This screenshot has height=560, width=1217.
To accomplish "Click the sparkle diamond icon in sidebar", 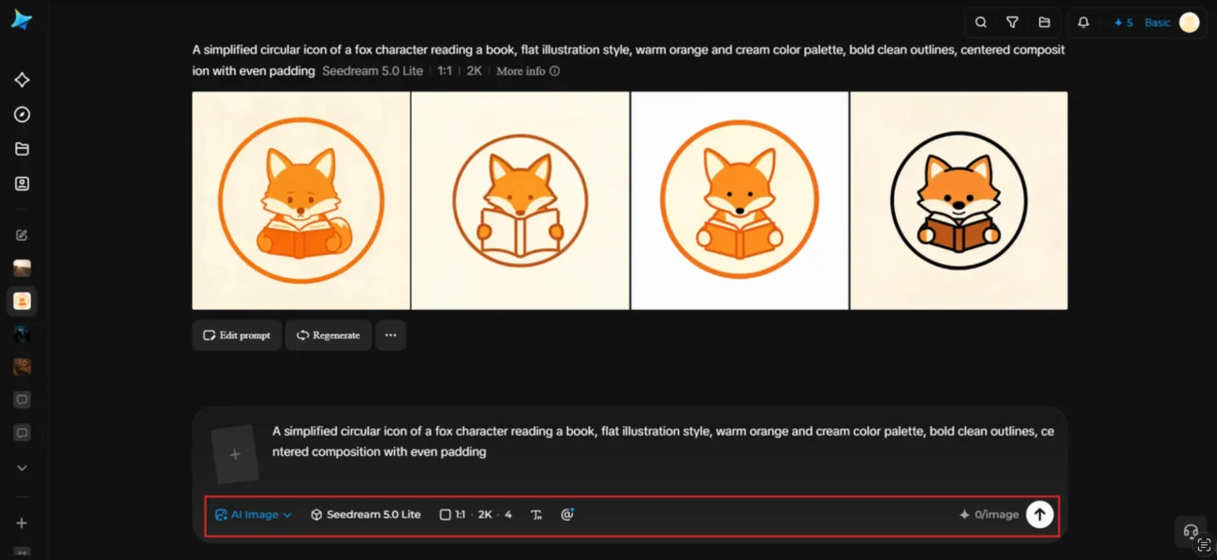I will (22, 81).
